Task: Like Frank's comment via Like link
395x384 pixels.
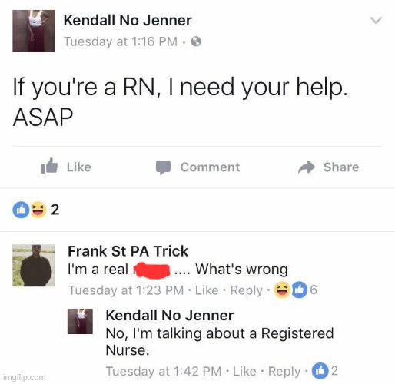Action: (207, 290)
